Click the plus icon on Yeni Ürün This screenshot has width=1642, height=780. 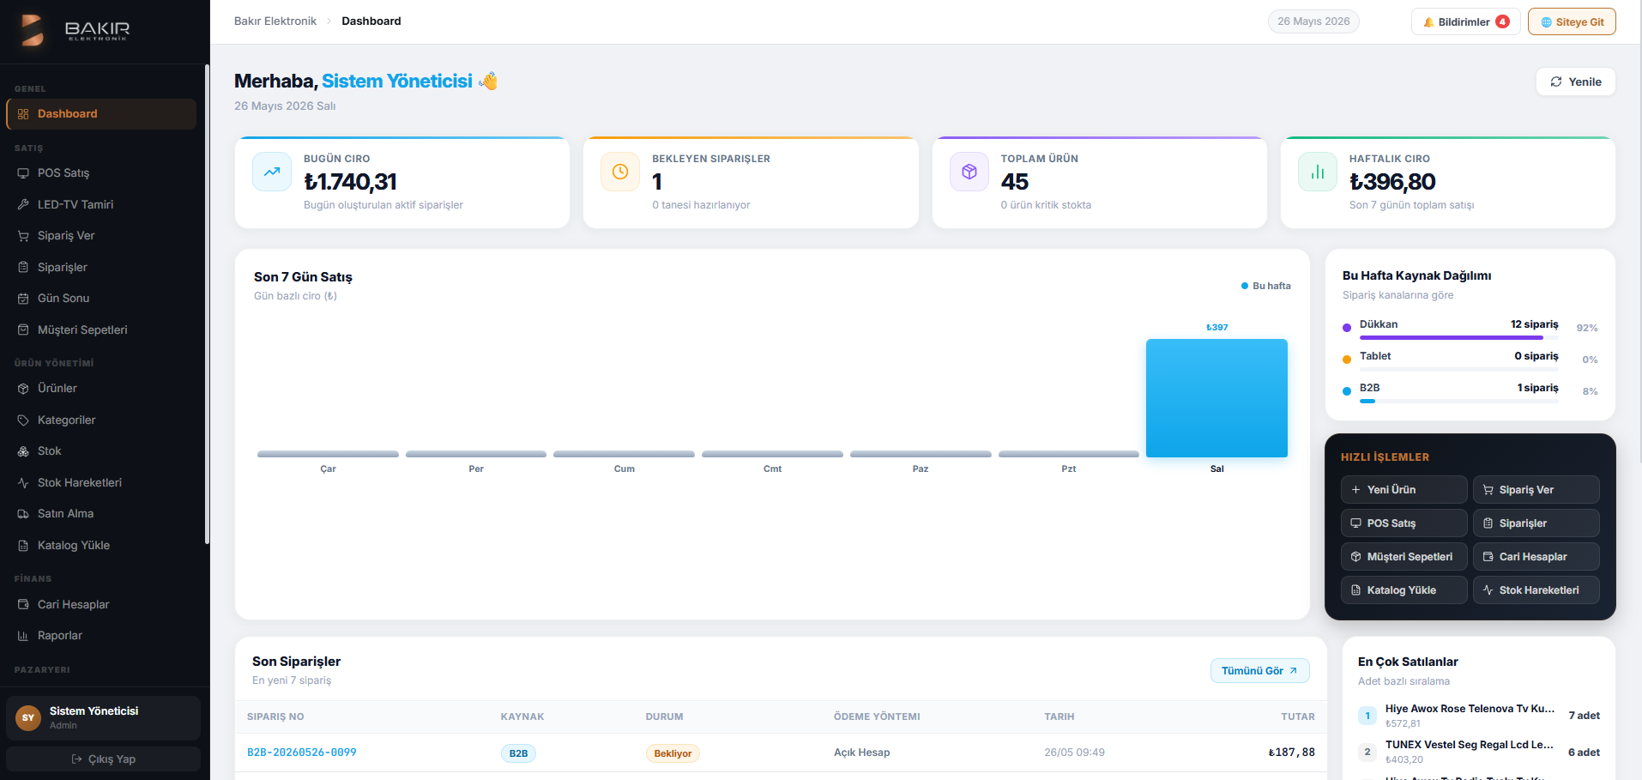click(x=1355, y=490)
